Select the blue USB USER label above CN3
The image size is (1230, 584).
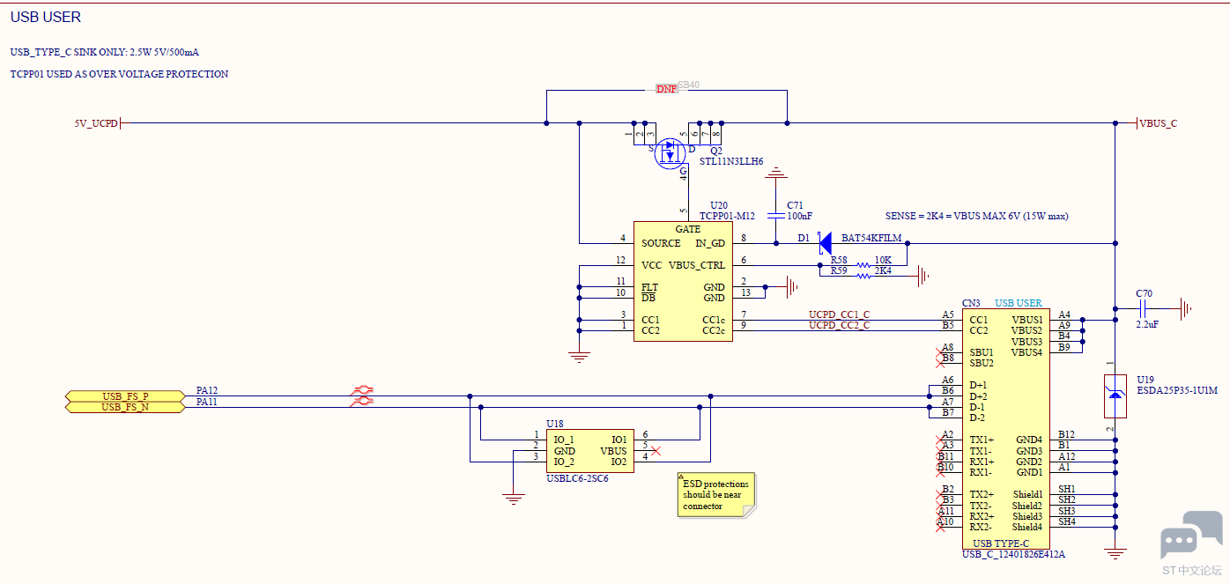(x=1019, y=303)
